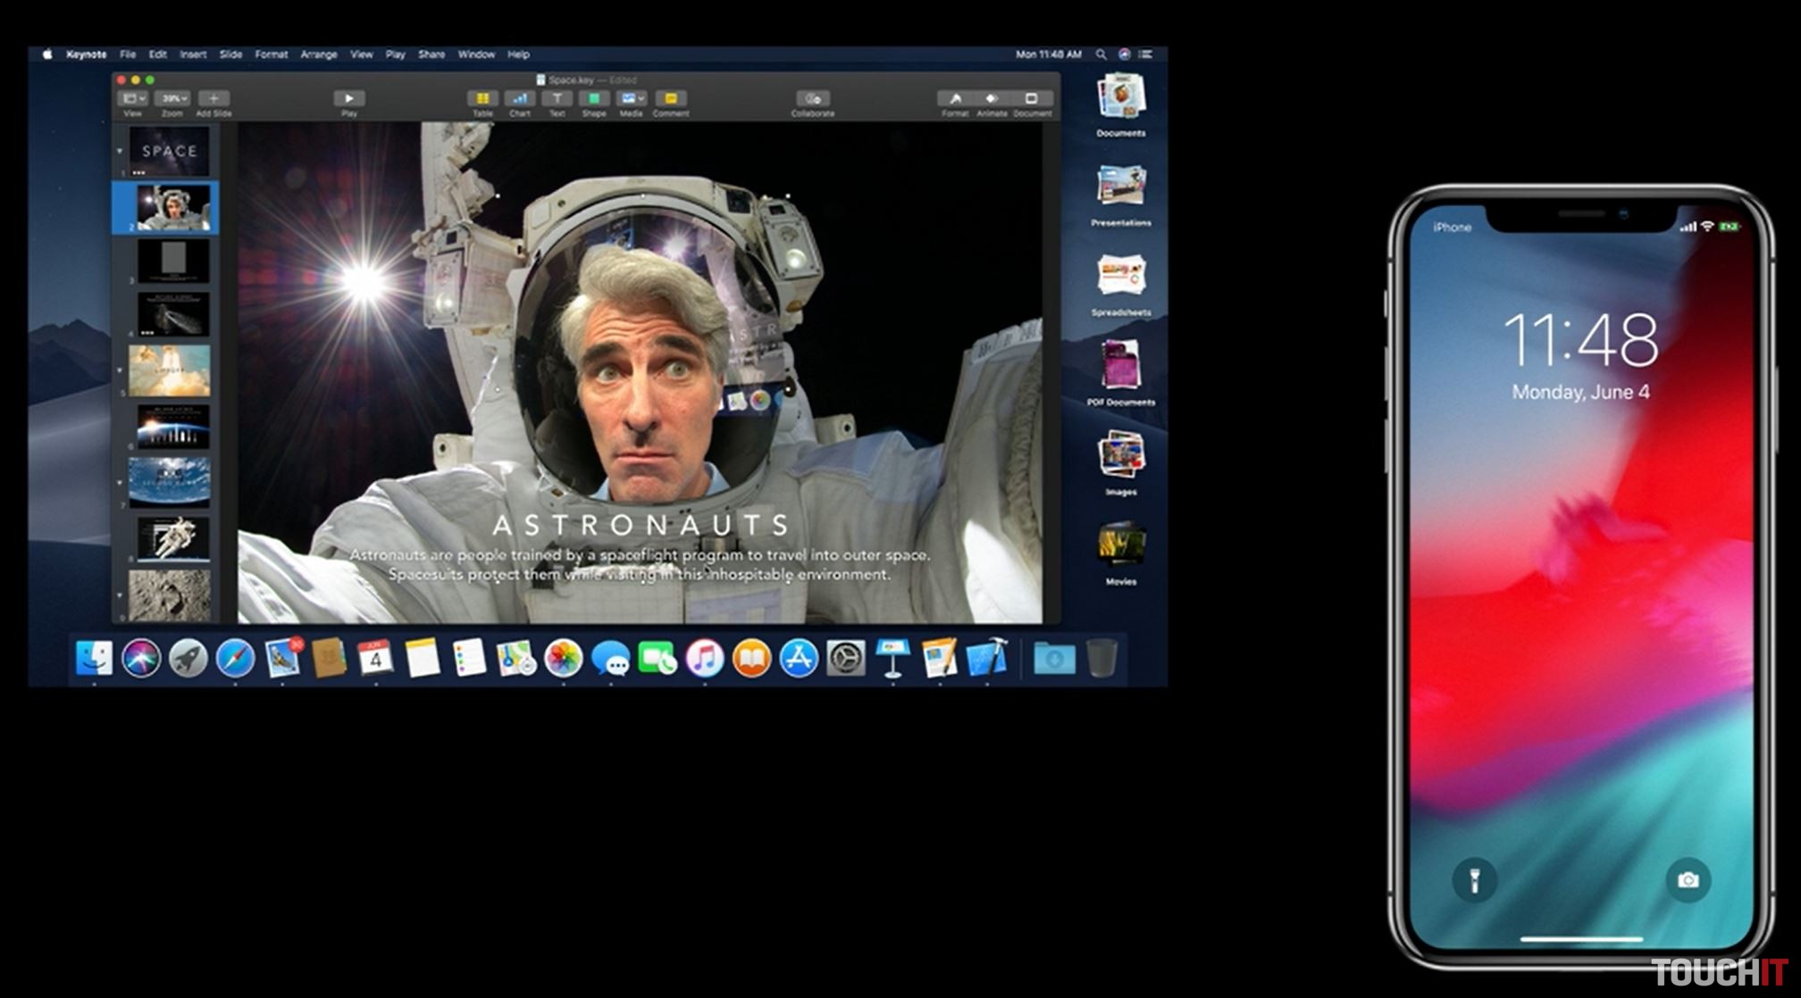Toggle the Format inspector panel
Image resolution: width=1801 pixels, height=998 pixels.
(x=955, y=99)
